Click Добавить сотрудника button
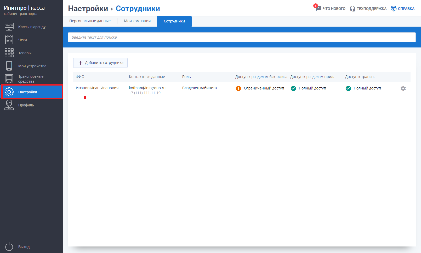Screen dimensions: 421x253 pos(100,63)
